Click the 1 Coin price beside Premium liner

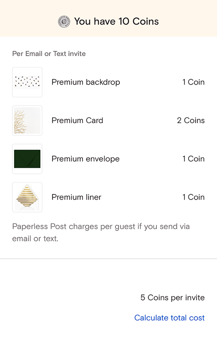(x=193, y=197)
